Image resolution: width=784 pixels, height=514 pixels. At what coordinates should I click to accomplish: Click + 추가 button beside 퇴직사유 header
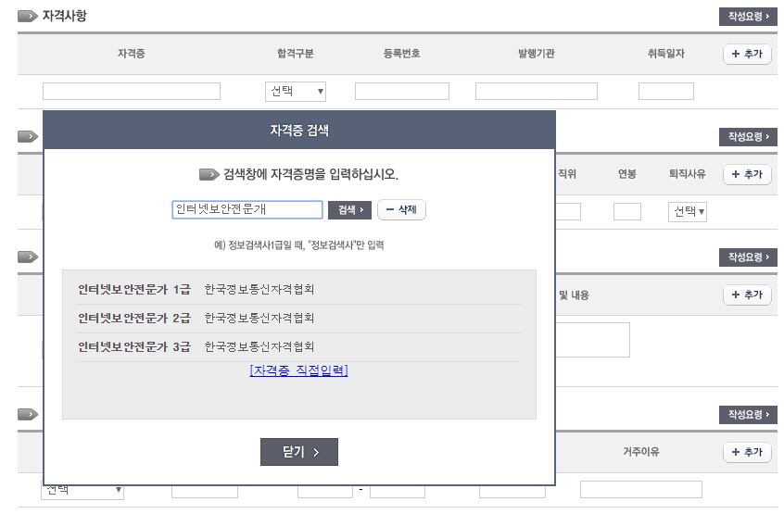click(746, 175)
